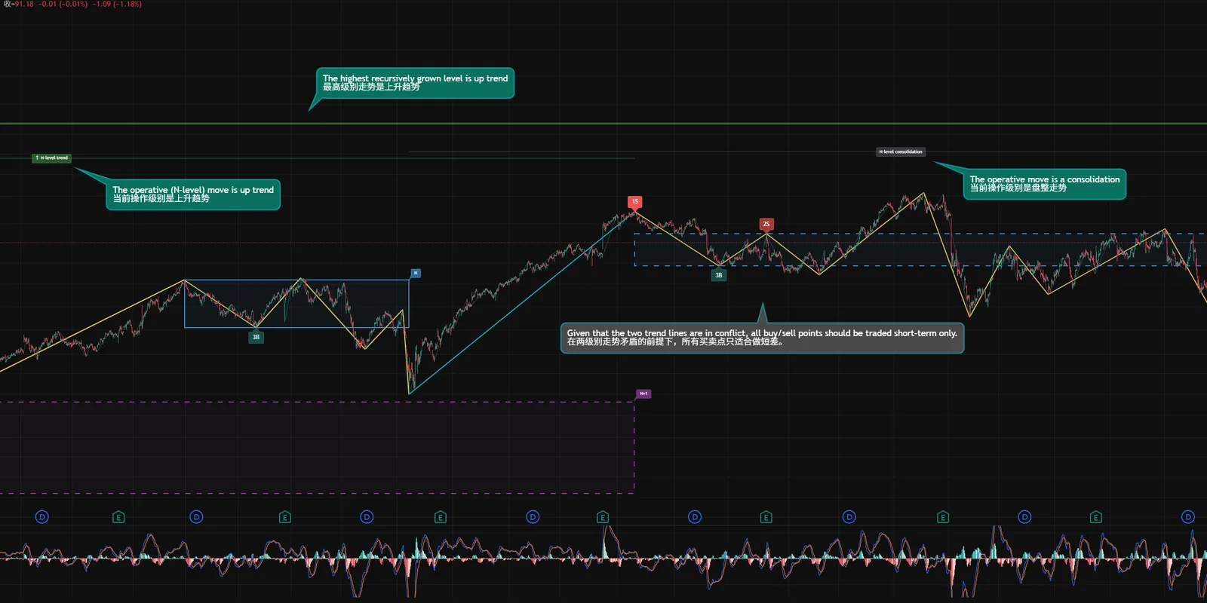Click the change value -1.09 (-1.18%)
The width and height of the screenshot is (1207, 603).
(117, 5)
